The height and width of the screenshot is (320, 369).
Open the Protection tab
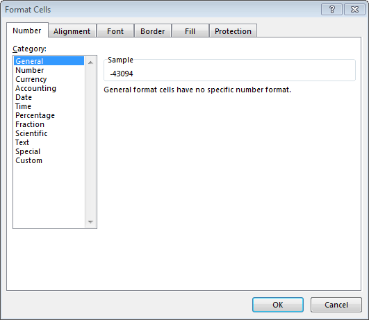coord(233,31)
